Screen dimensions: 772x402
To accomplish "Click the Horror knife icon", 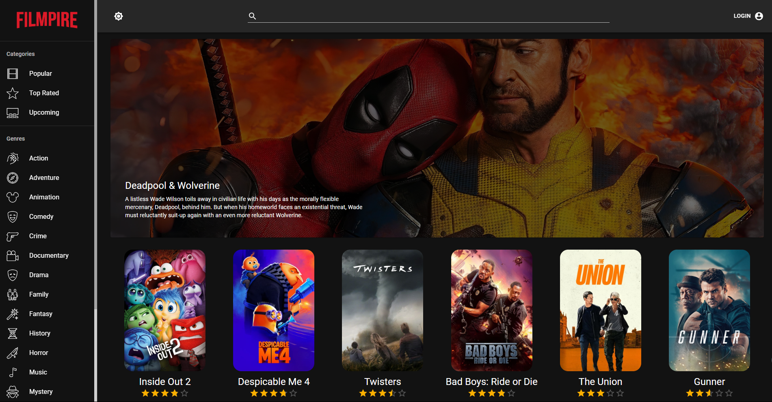I will 13,353.
